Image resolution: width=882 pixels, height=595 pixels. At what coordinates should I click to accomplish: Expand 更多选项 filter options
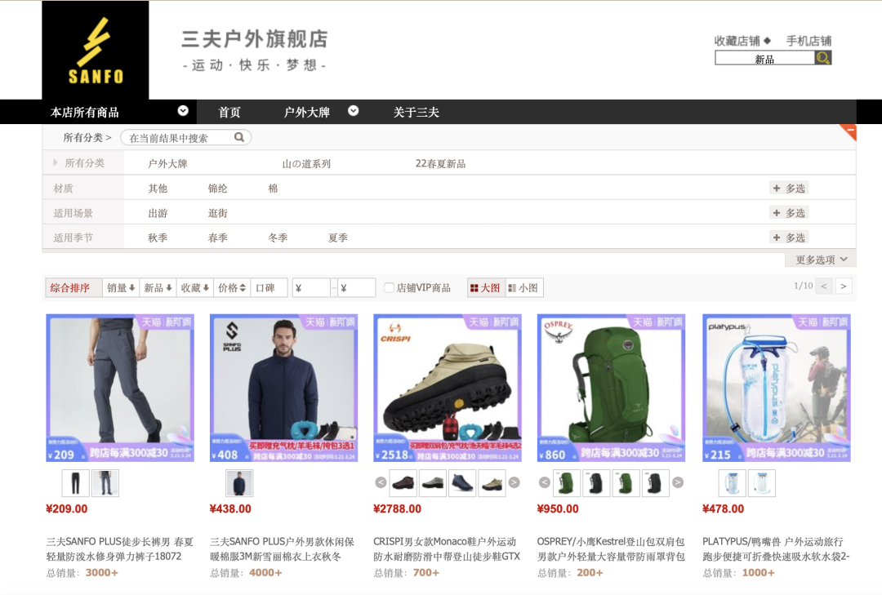click(822, 260)
